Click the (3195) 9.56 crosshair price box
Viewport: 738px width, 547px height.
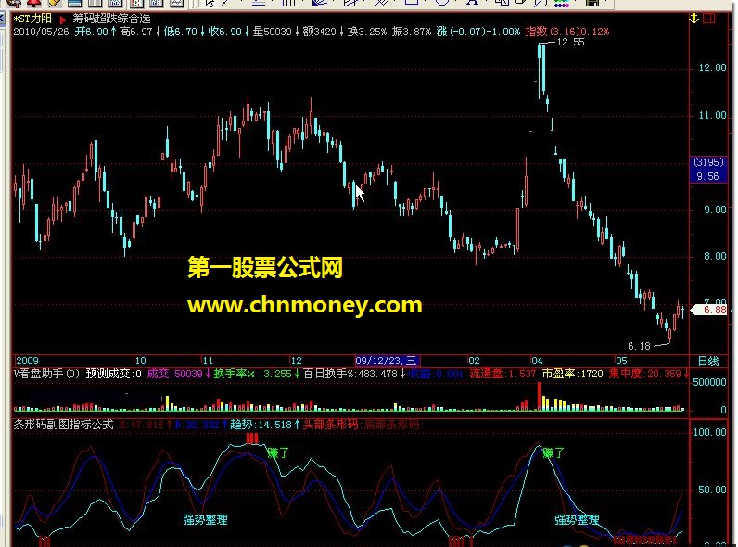708,170
